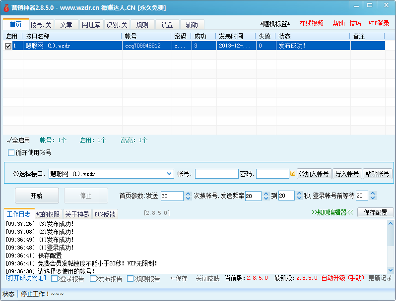
Task: Click the stepper arrows beside 发送 count 30
Action: coord(188,196)
